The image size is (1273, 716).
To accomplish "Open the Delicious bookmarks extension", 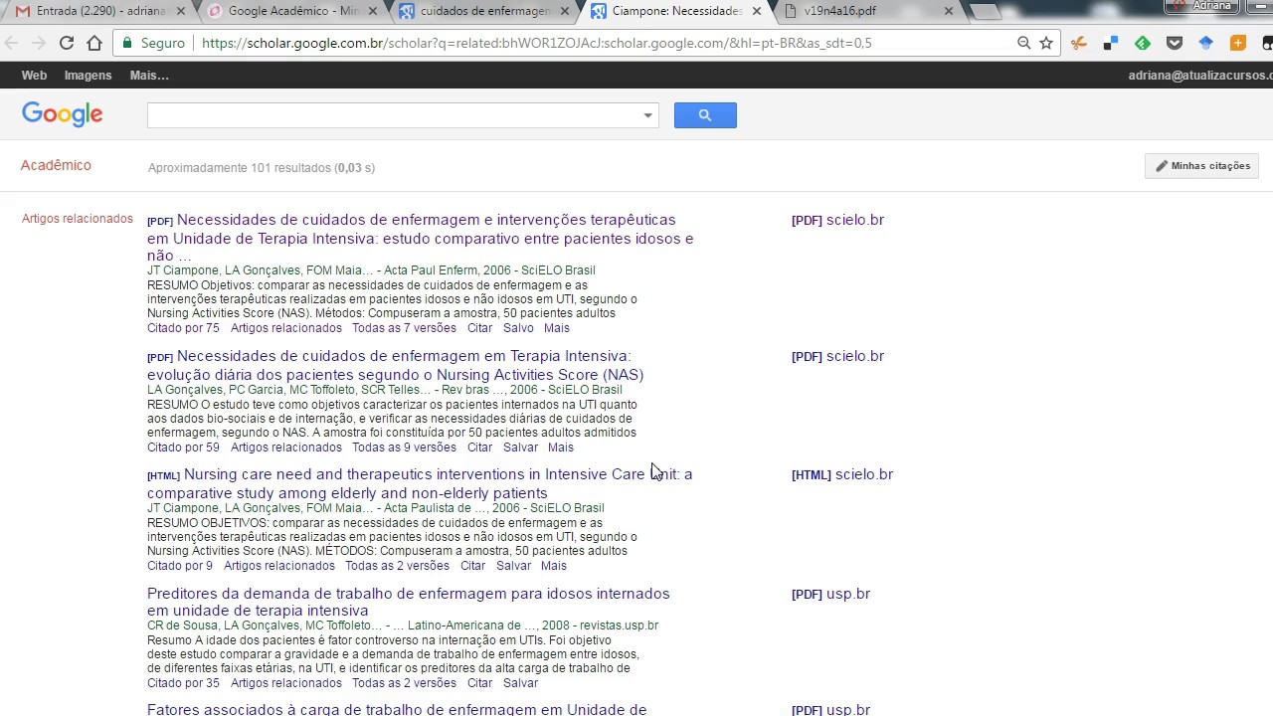I will pos(1111,43).
